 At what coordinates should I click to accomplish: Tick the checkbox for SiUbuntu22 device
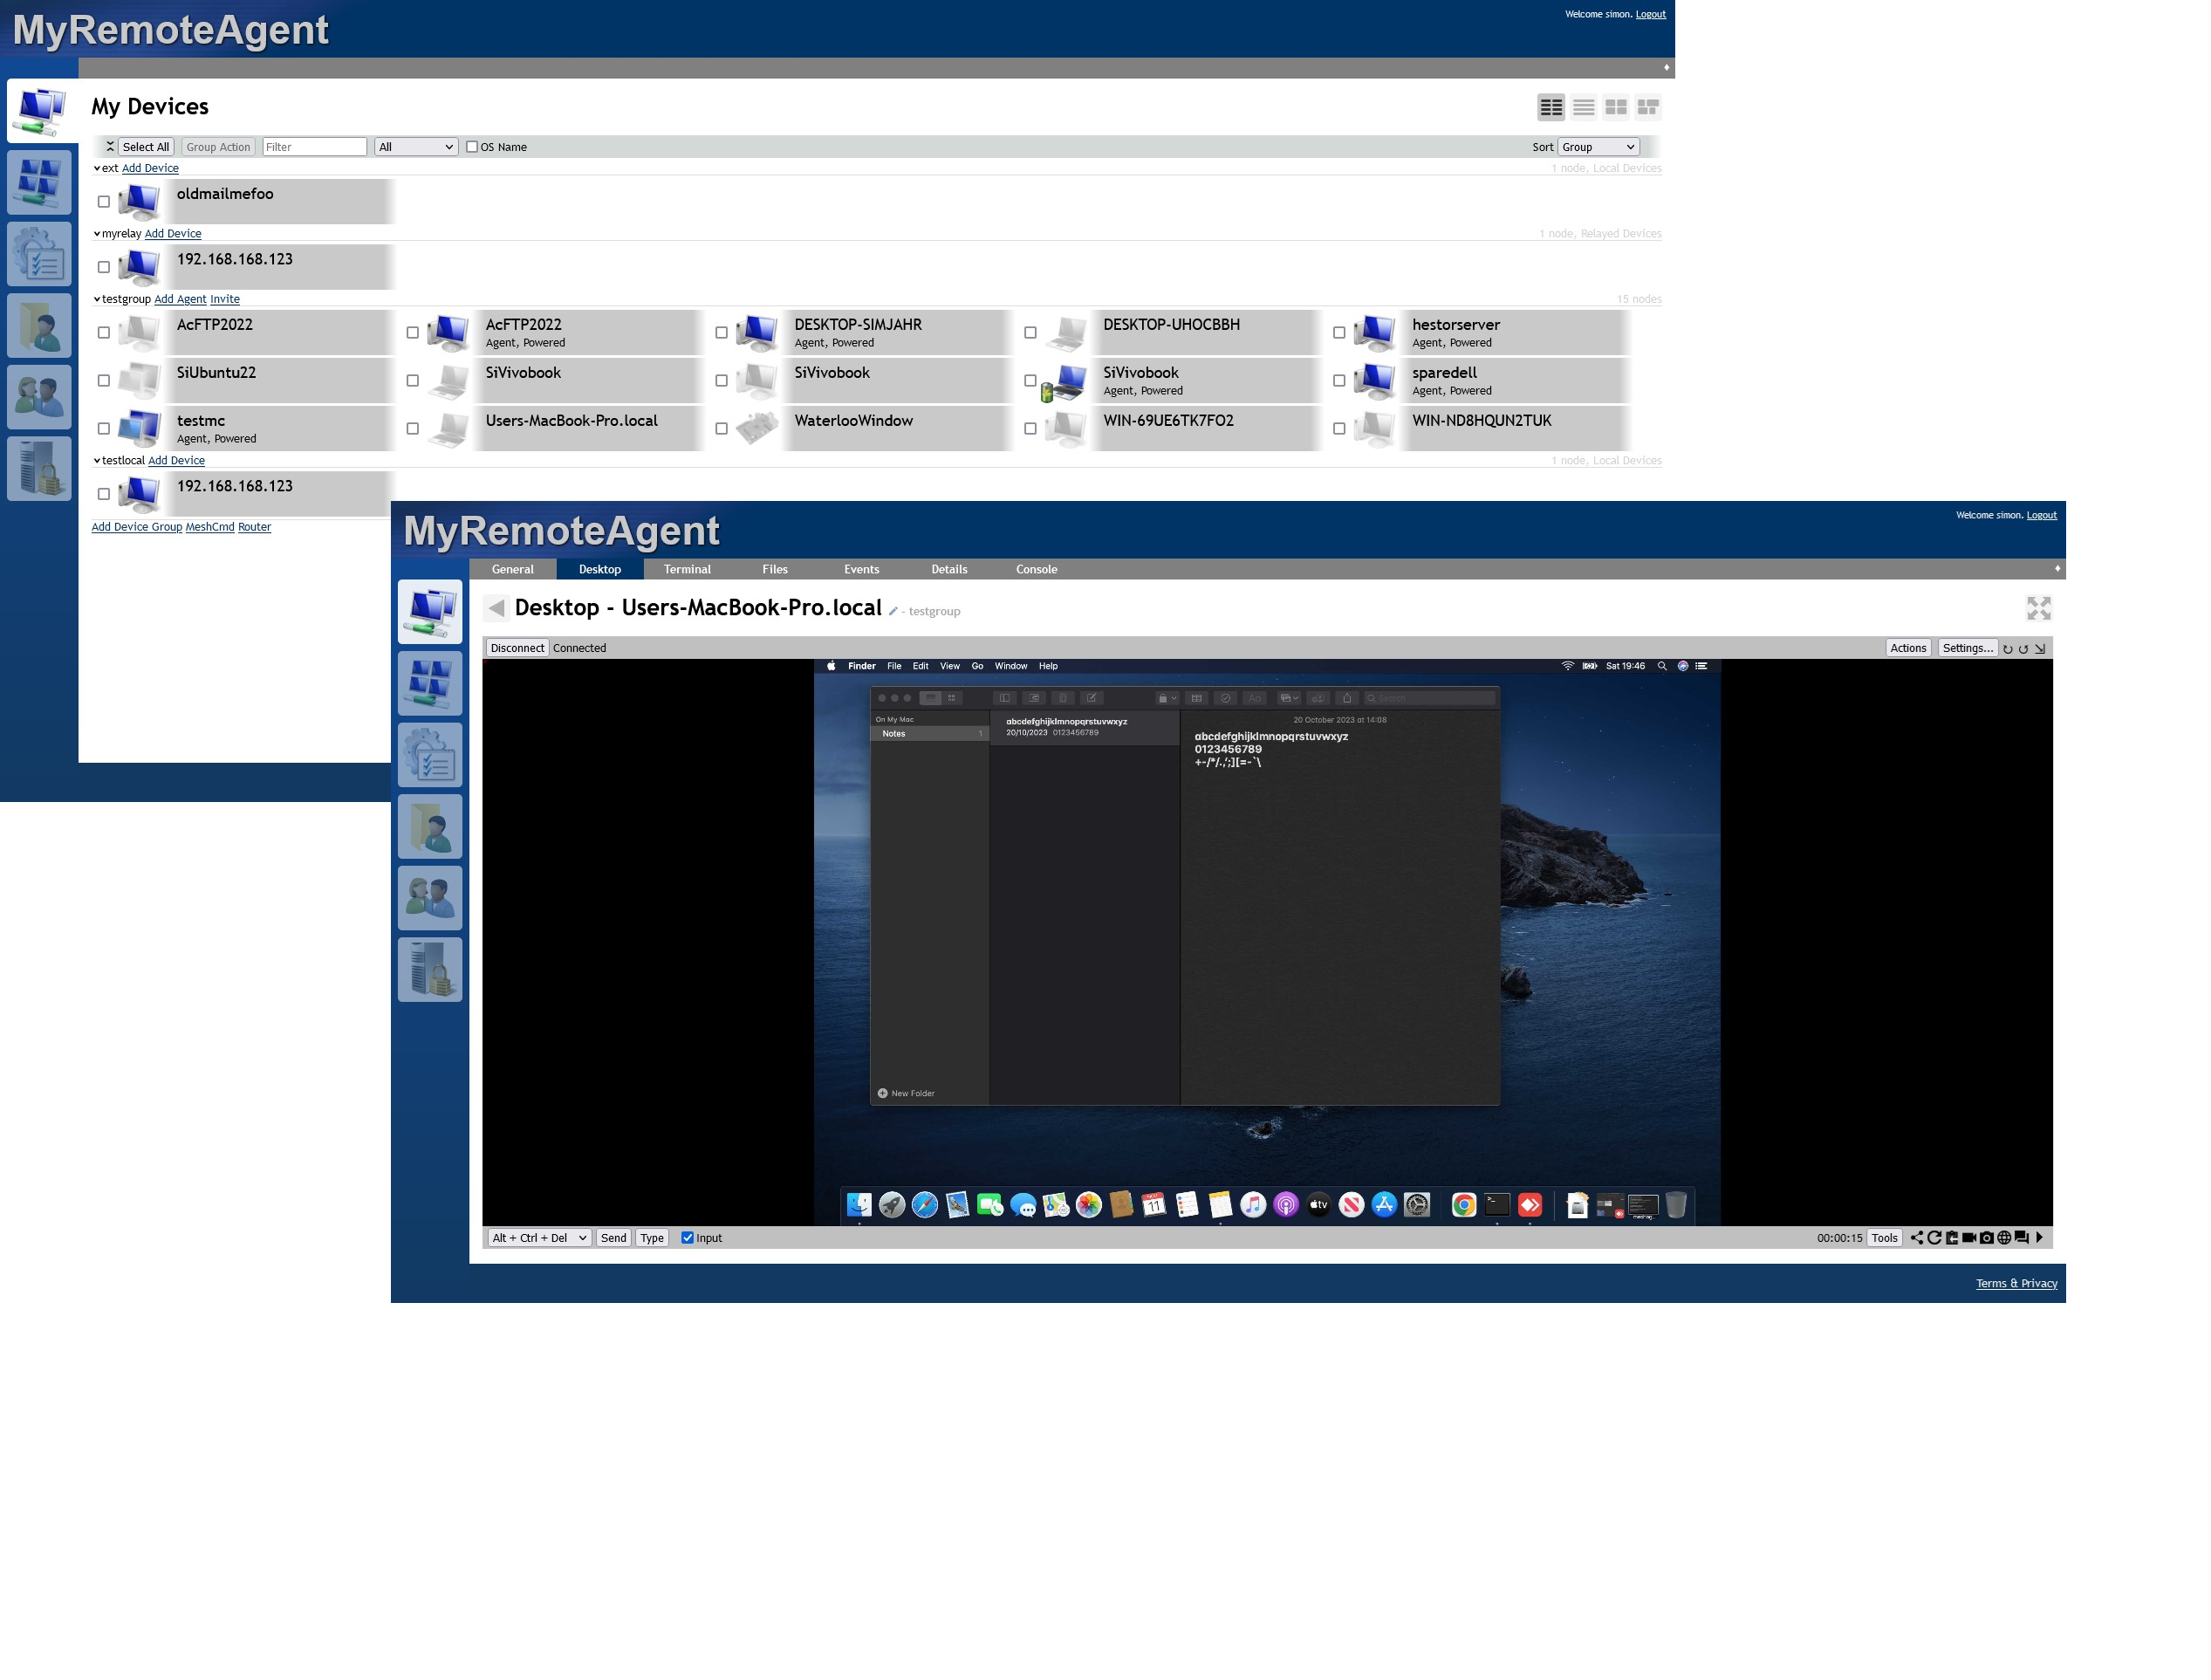104,381
